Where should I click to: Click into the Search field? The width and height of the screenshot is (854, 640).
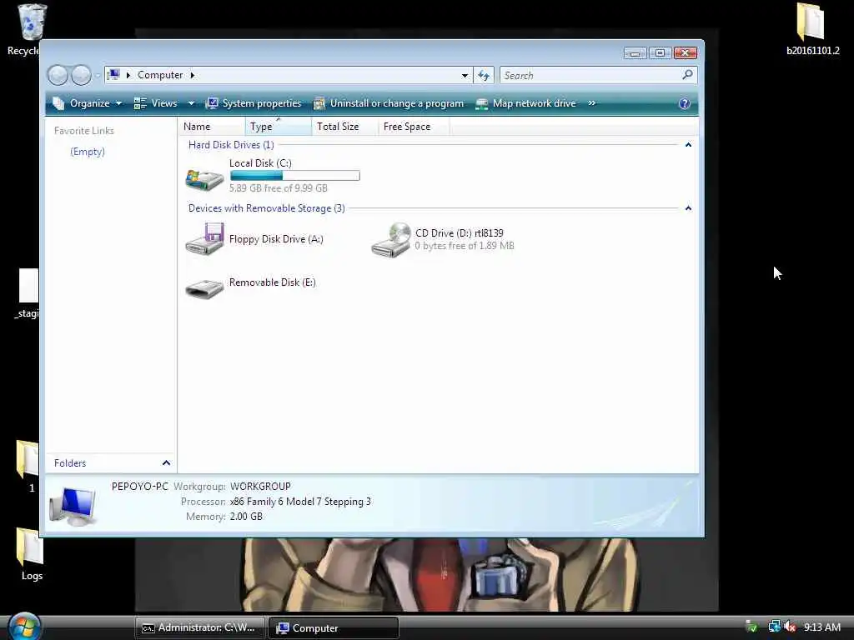[591, 75]
